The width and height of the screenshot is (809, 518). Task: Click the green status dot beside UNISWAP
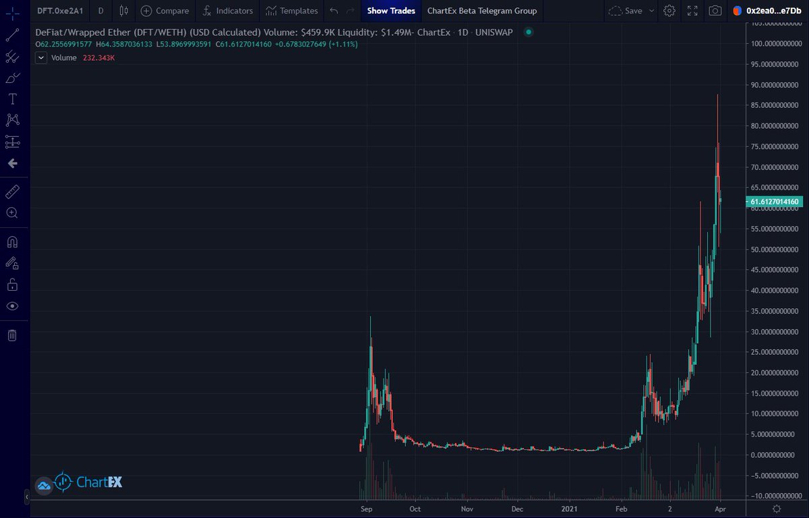click(529, 32)
